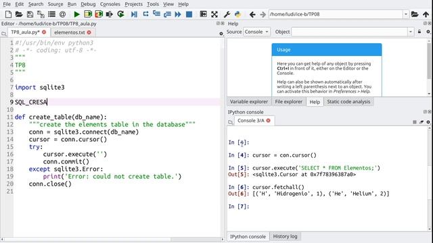This screenshot has height=243, width=433.
Task: Go back with the left arrow icon
Action: coord(252,14)
